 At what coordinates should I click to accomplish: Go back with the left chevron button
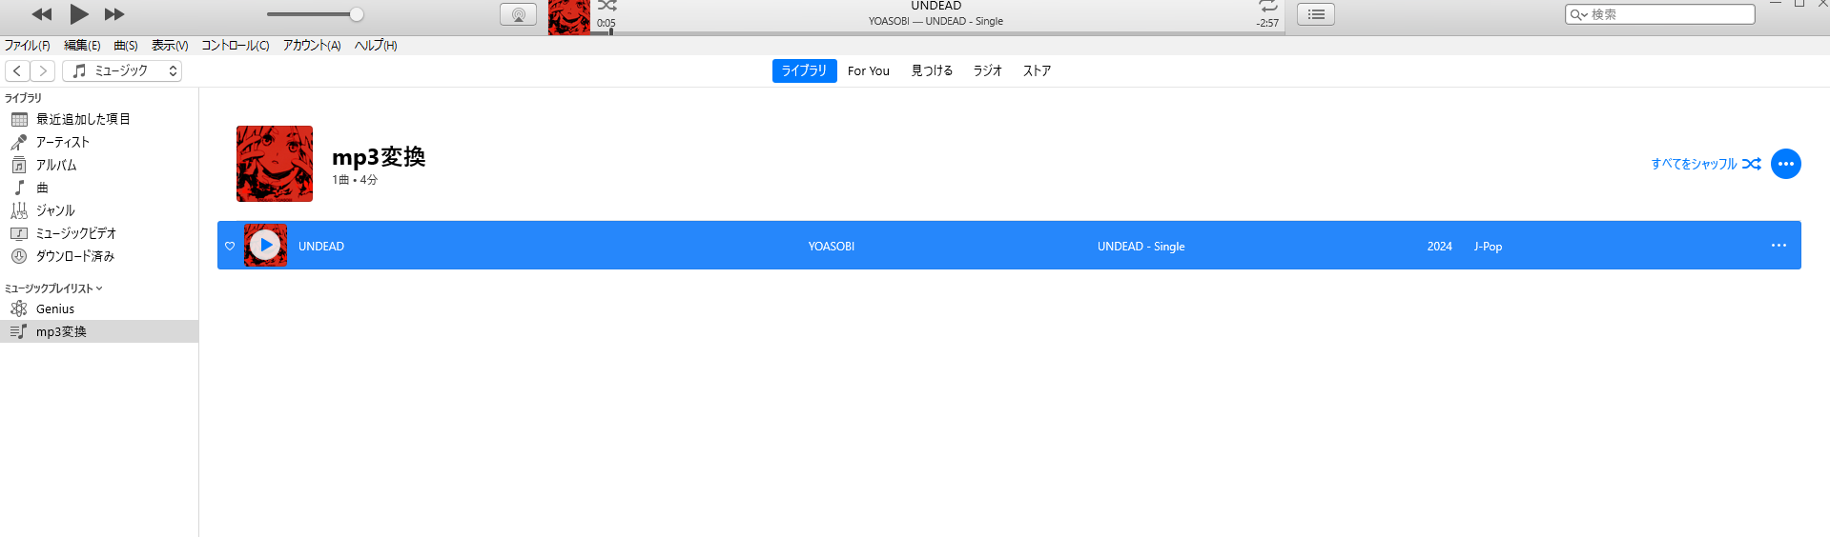17,70
